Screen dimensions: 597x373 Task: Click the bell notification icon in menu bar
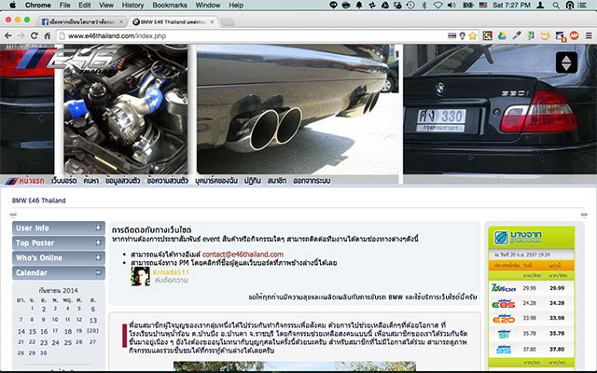(359, 5)
